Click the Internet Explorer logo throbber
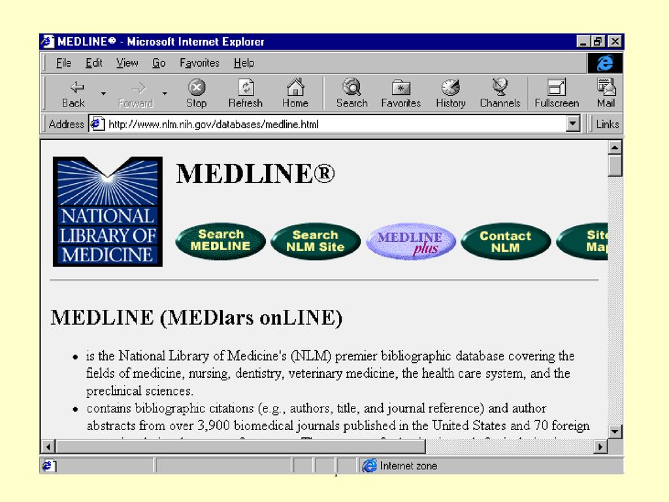 (605, 63)
